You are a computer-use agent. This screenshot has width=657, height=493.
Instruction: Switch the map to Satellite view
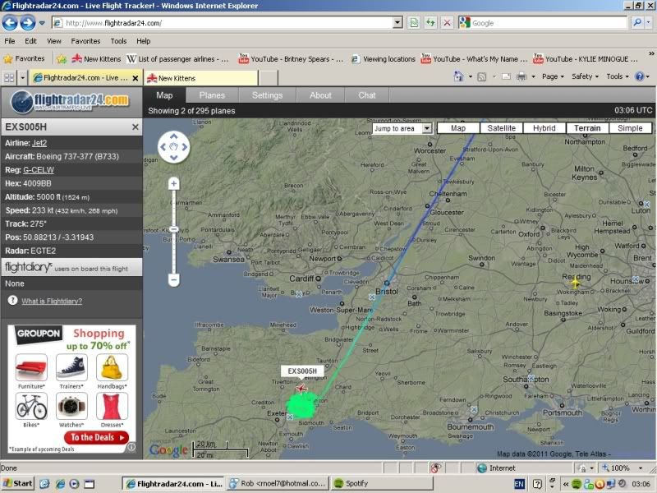tap(501, 128)
